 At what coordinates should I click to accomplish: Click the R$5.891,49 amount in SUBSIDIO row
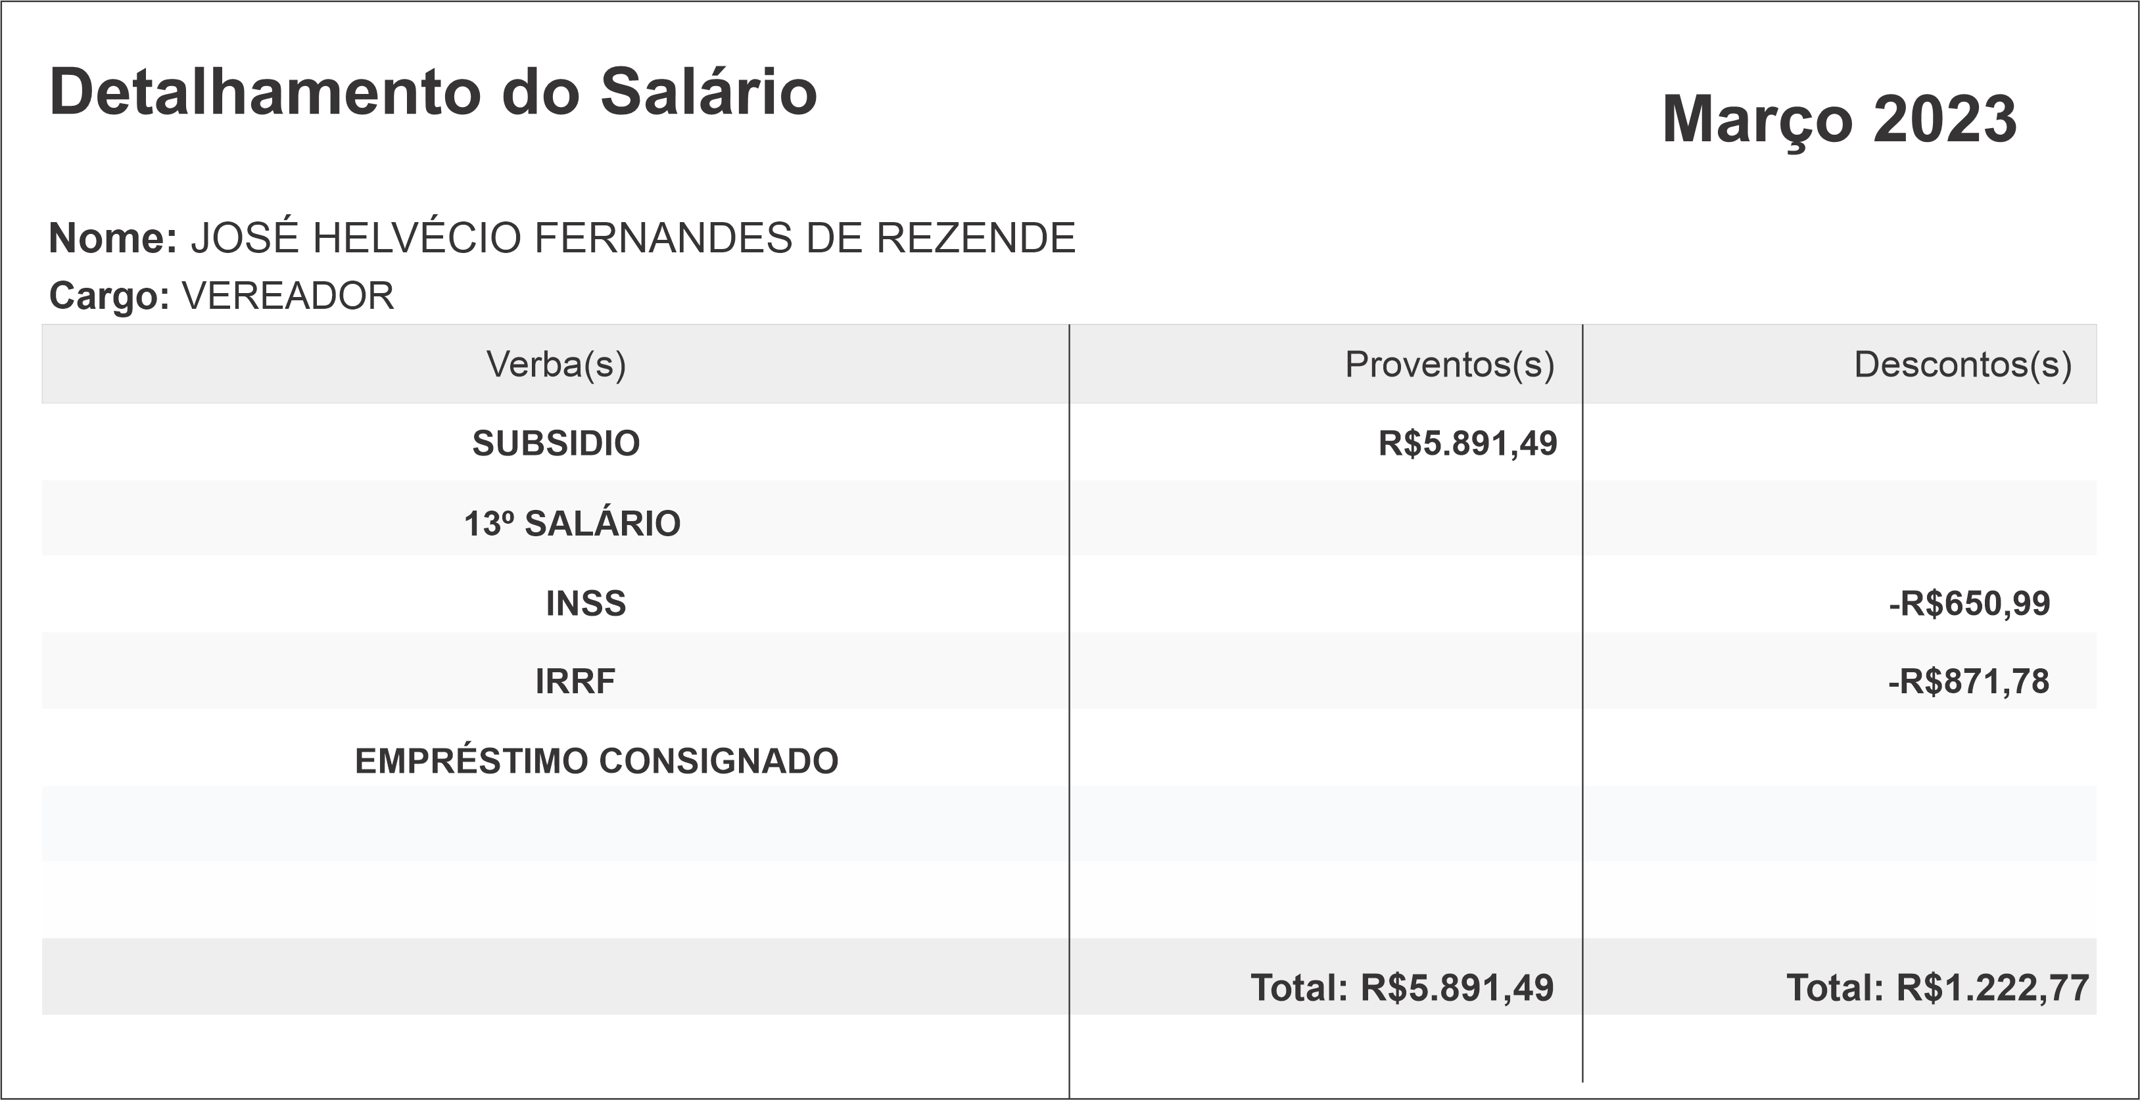(1467, 444)
